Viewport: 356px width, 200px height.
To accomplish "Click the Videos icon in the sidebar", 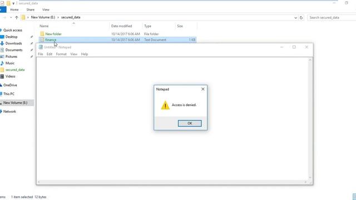I will click(x=2, y=77).
